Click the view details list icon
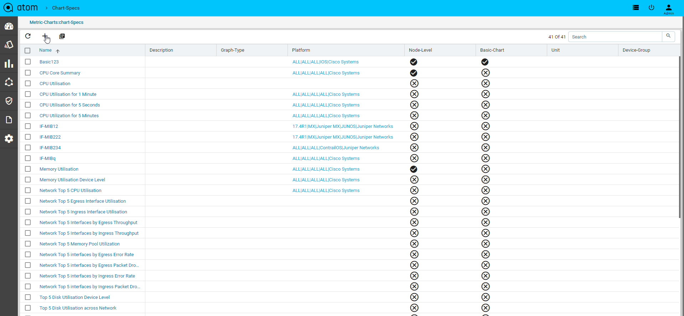This screenshot has width=684, height=316. 62,36
